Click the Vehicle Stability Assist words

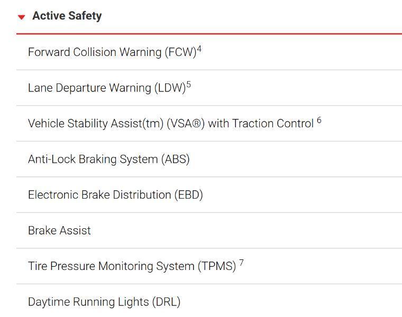[95, 124]
